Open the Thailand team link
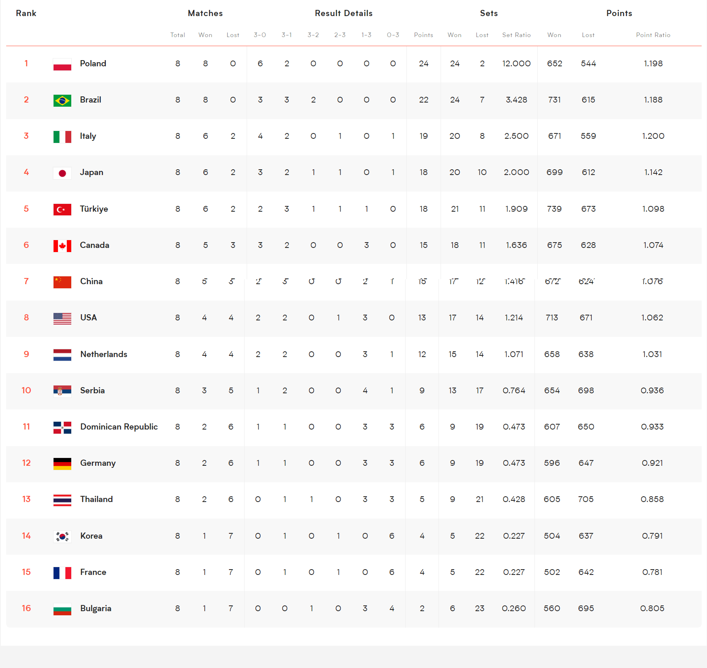This screenshot has width=707, height=668. coord(96,499)
